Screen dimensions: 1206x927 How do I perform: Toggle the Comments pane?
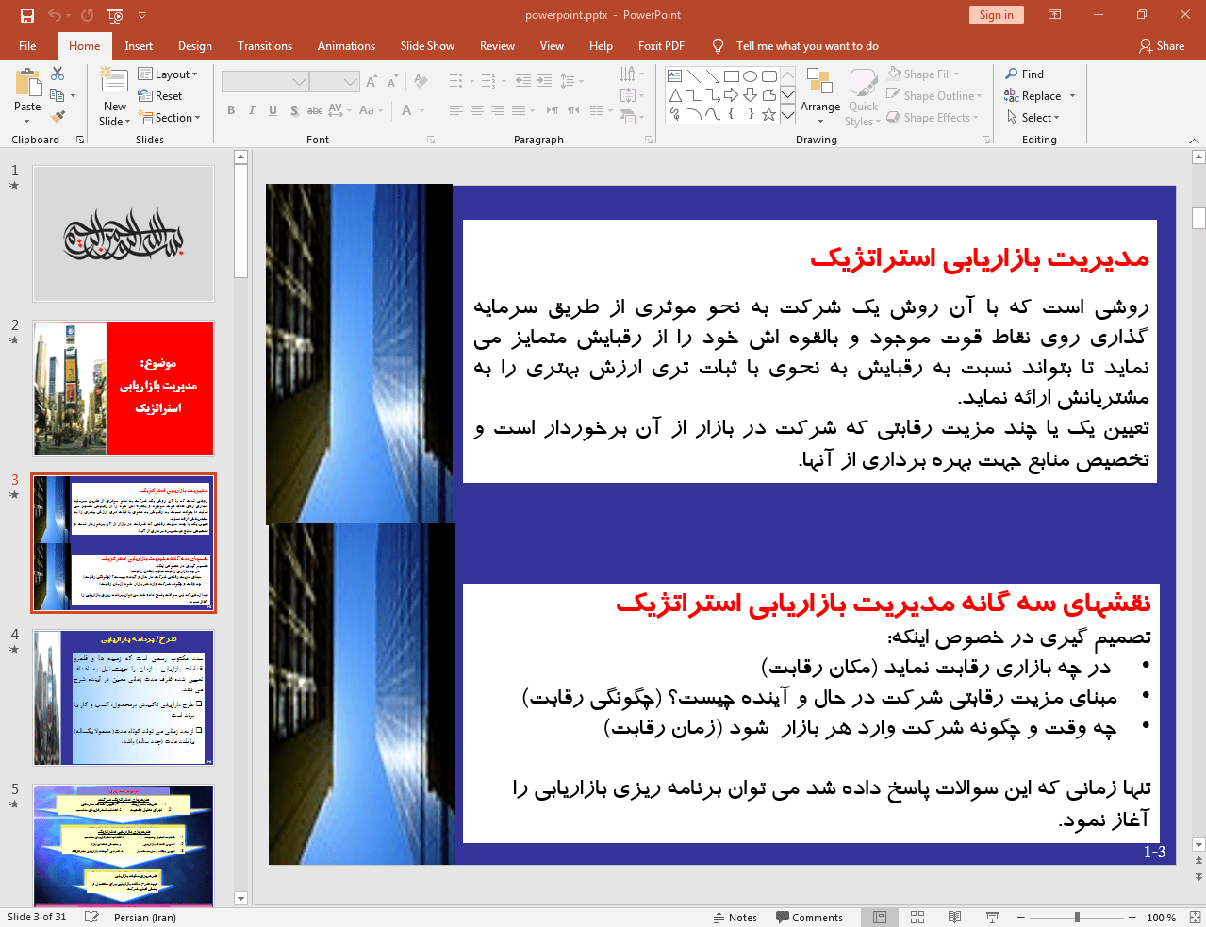point(809,918)
